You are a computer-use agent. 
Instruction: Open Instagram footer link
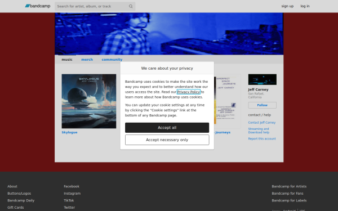pyautogui.click(x=72, y=194)
